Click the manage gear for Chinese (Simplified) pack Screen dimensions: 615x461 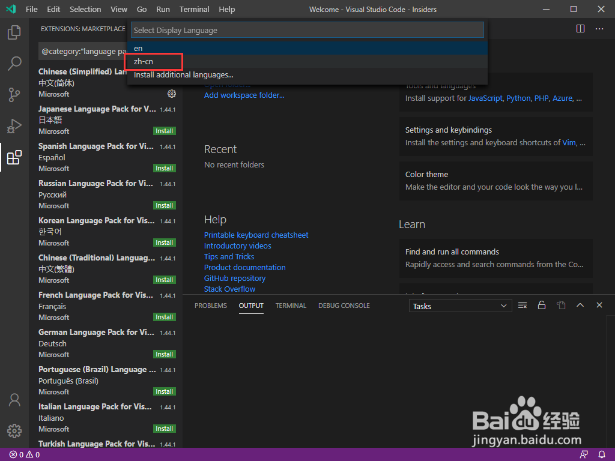tap(171, 94)
